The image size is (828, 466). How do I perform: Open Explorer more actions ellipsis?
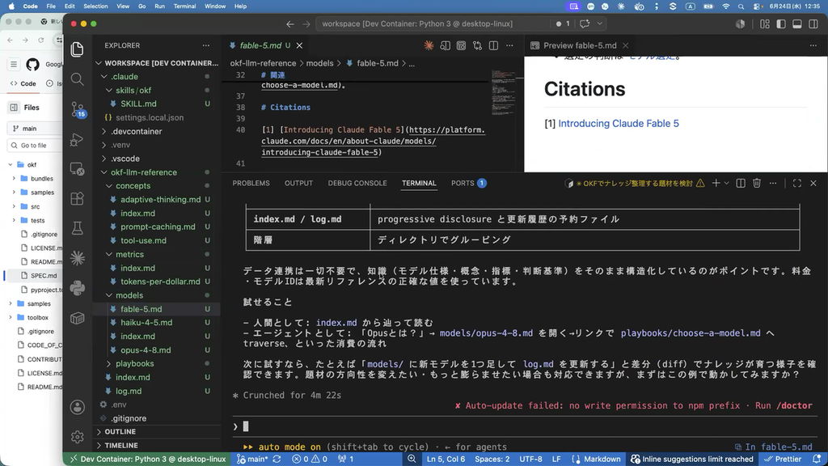pos(206,45)
